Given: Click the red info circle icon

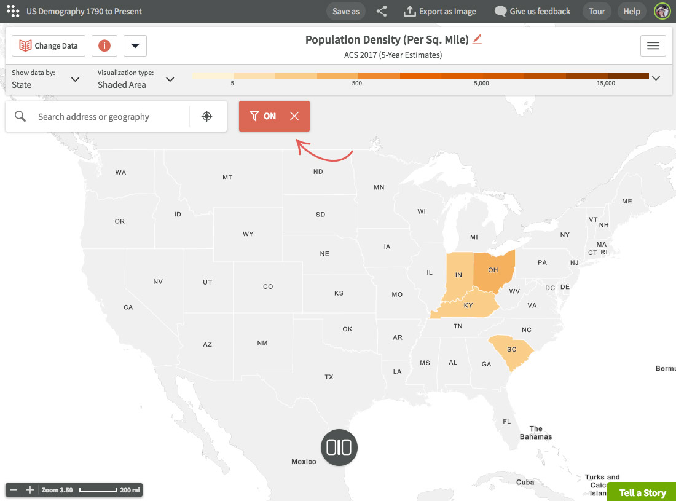Looking at the screenshot, I should (x=104, y=45).
